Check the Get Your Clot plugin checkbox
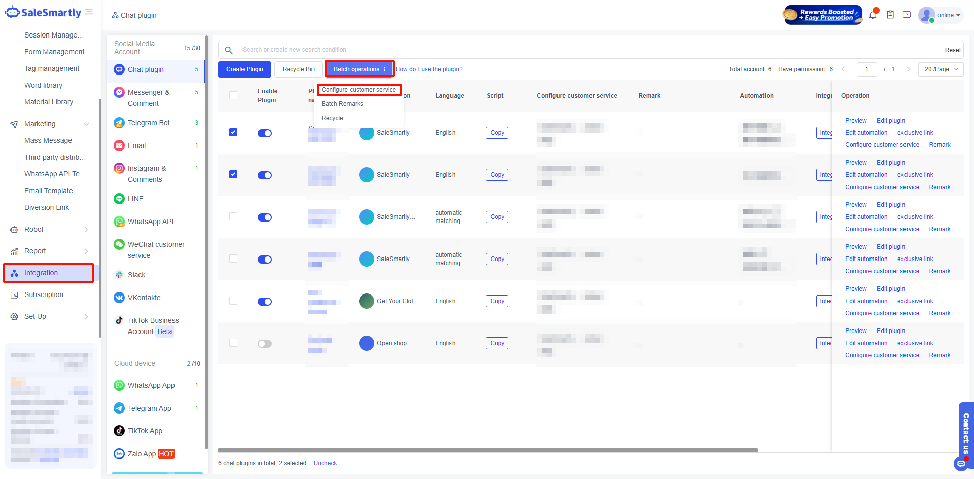Viewport: 974px width, 479px height. coord(233,301)
